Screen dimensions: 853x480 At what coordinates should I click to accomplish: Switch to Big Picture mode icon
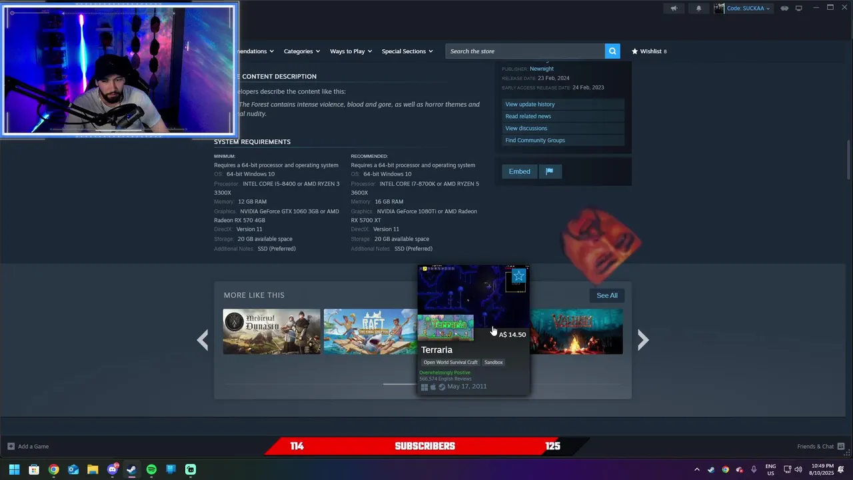tap(799, 8)
